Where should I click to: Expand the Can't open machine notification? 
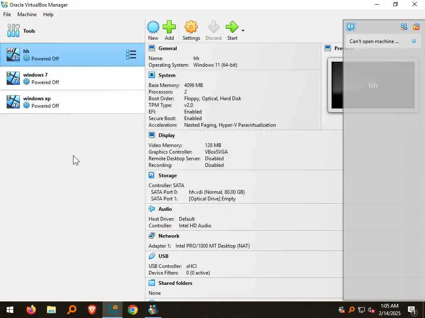point(374,41)
